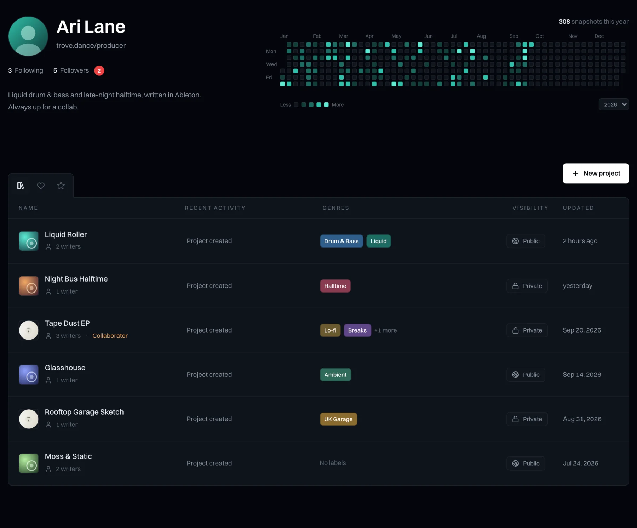Open the 3 Following list
Screen dimensions: 637x528
[x=25, y=70]
